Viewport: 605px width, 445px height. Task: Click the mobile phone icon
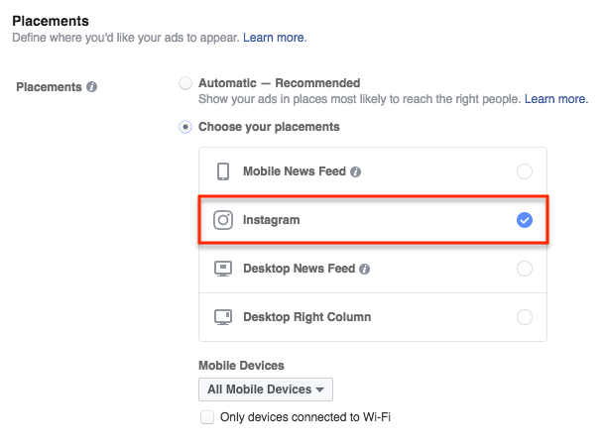pos(223,171)
